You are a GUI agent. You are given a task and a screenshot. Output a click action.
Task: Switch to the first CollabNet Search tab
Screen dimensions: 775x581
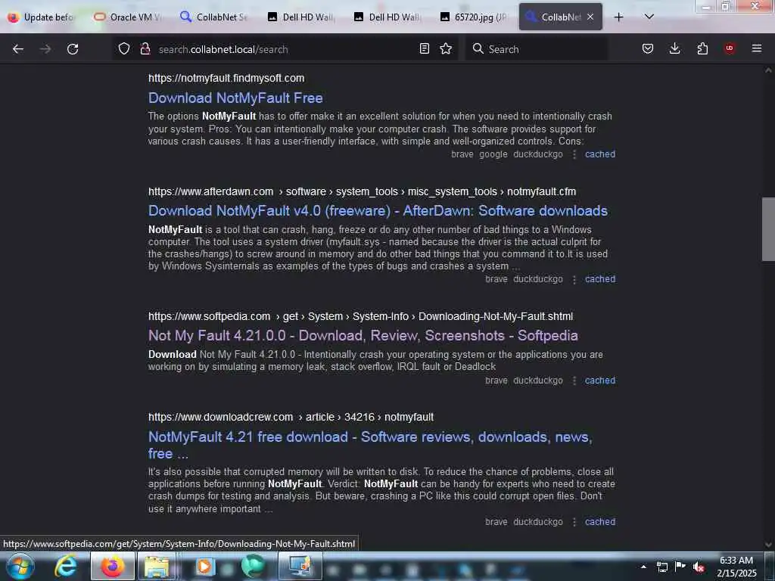point(213,17)
